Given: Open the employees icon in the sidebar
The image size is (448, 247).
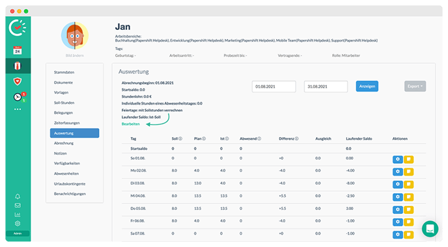Looking at the screenshot, I should pyautogui.click(x=18, y=66).
